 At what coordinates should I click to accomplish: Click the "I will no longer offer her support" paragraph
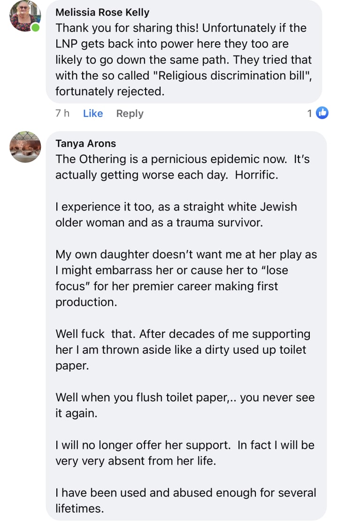point(184,453)
